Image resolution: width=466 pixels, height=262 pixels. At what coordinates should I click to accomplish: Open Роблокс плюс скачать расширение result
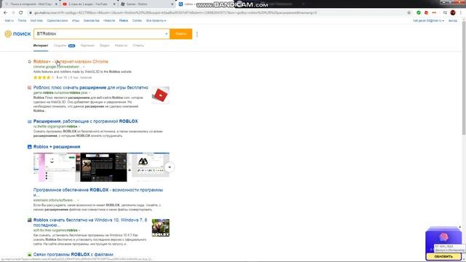pyautogui.click(x=90, y=87)
